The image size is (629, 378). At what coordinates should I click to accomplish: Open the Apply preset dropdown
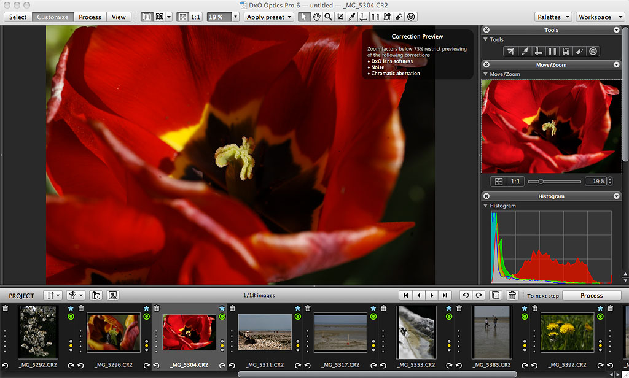coord(268,17)
